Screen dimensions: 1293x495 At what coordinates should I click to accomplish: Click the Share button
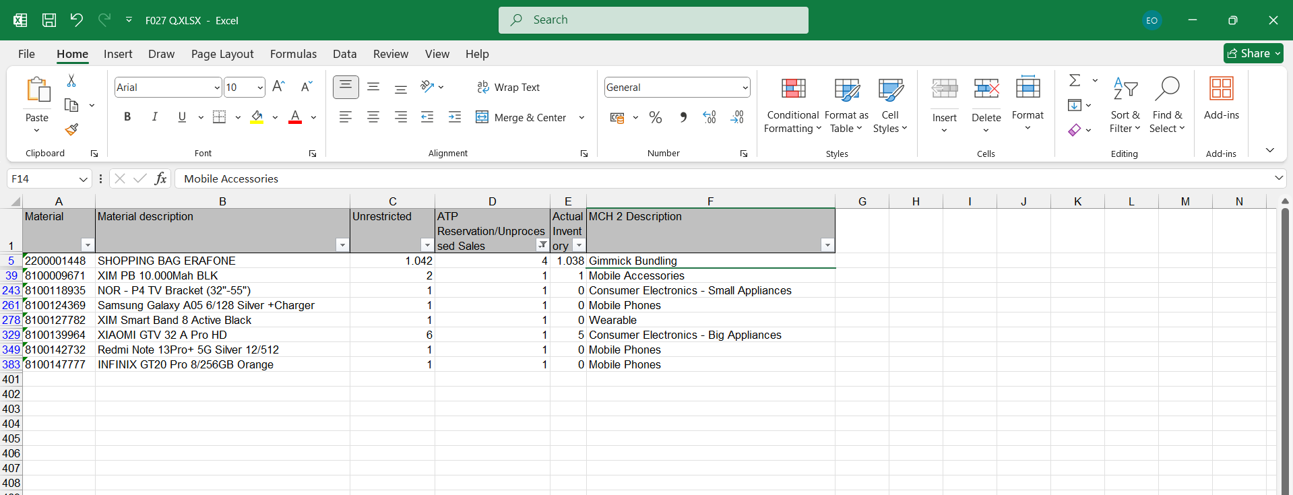(x=1253, y=53)
